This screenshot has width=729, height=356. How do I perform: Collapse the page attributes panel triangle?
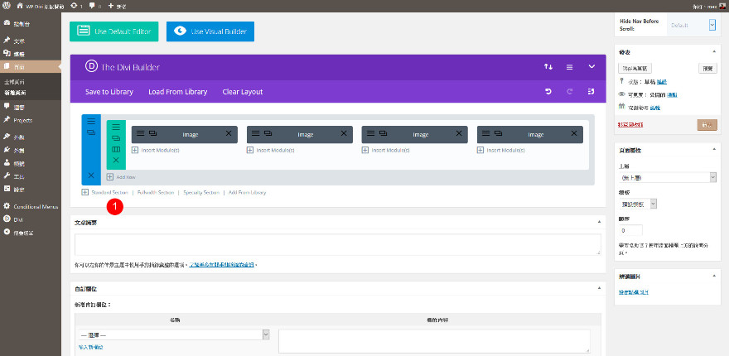pyautogui.click(x=713, y=150)
